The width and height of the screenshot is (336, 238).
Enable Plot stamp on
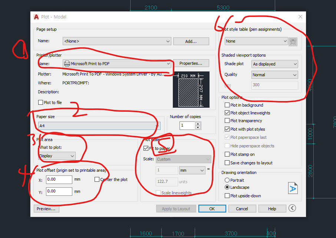click(227, 154)
